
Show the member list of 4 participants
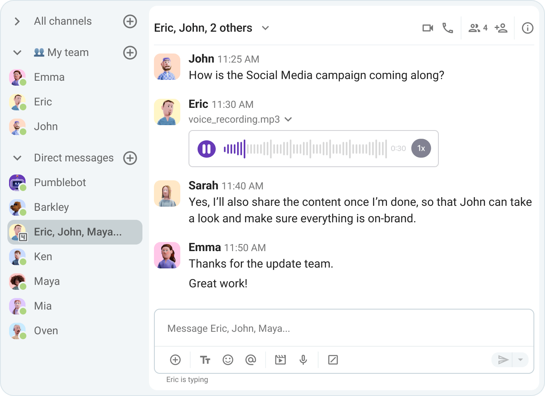(477, 28)
